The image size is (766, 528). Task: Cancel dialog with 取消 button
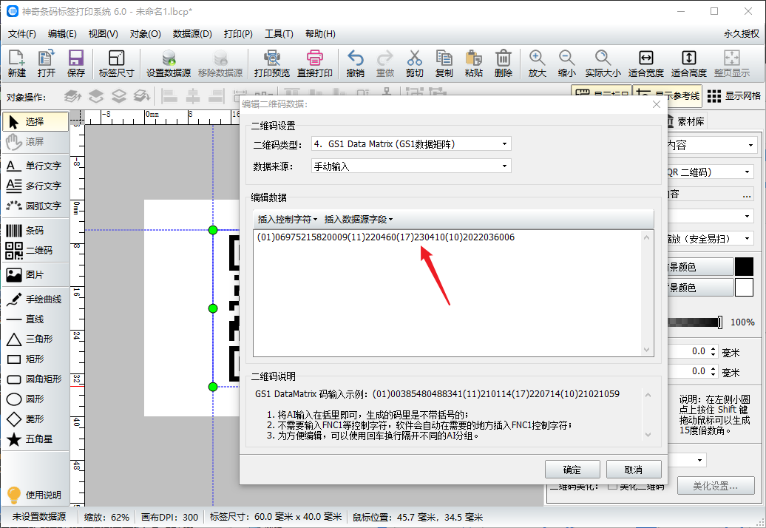point(634,470)
